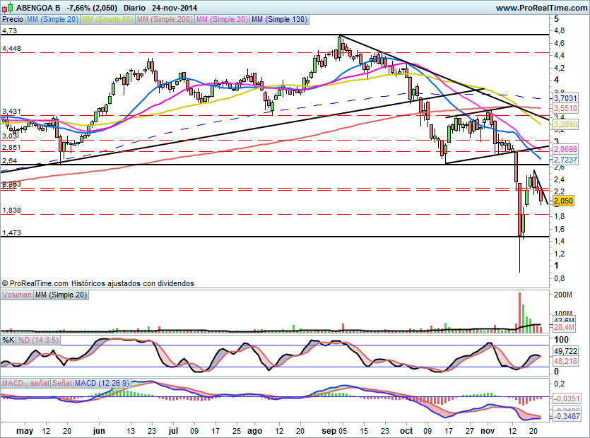This screenshot has height=438, width=590.
Task: Click the 4,448 level label
Action: (x=11, y=49)
